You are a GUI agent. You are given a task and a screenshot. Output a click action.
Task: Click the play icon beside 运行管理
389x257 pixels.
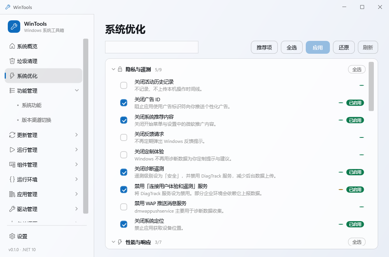pyautogui.click(x=12, y=150)
